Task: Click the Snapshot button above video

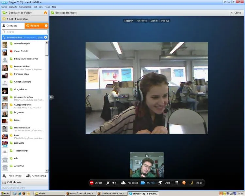Action: (129, 21)
